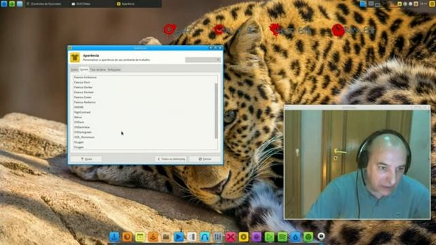Image resolution: width=436 pixels, height=245 pixels.
Task: Open the yellow icon at the top-right corner
Action: [x=433, y=3]
